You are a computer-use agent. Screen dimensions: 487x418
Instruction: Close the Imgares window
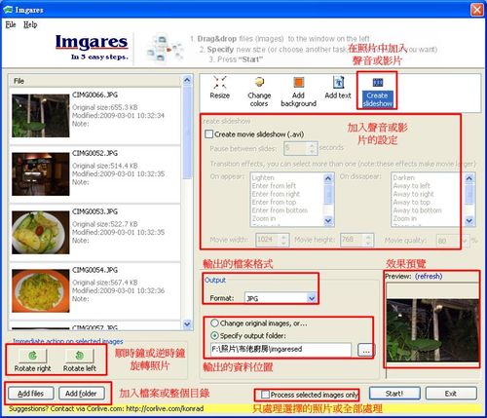pos(477,10)
